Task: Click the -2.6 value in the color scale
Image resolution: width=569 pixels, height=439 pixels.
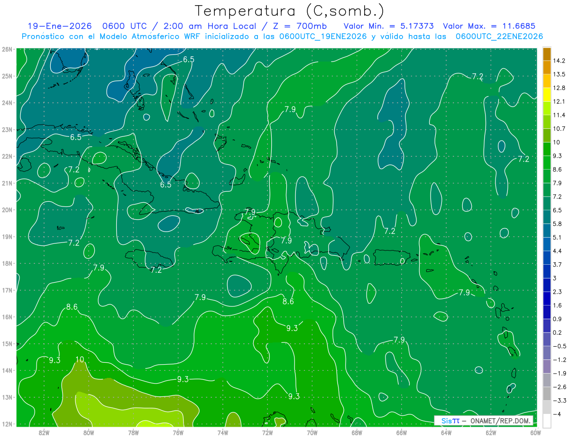Action: pos(559,387)
